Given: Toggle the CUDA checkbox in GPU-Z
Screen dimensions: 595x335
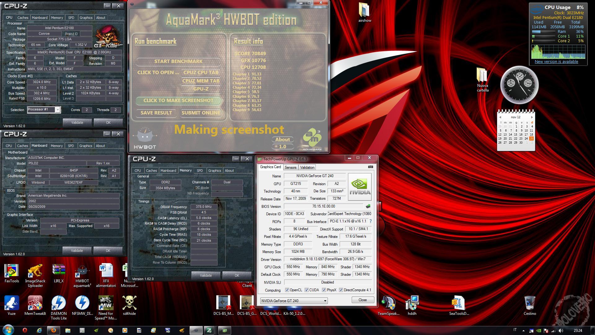Looking at the screenshot, I should click(x=306, y=290).
